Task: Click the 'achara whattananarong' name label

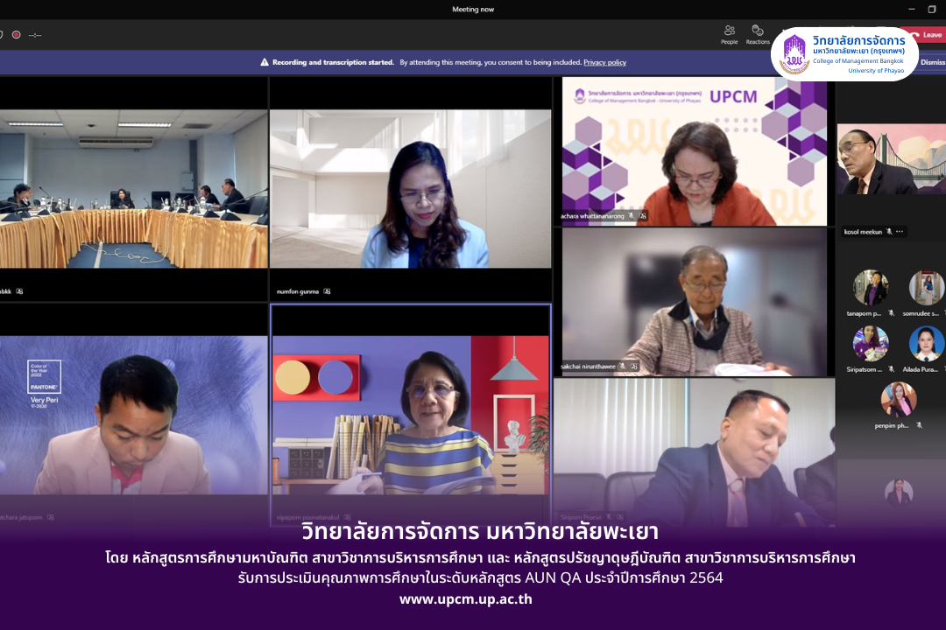Action: click(x=592, y=216)
